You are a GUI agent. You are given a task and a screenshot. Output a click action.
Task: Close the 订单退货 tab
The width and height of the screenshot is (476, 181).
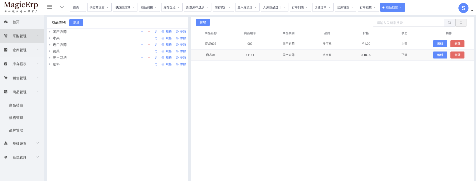tap(375, 7)
